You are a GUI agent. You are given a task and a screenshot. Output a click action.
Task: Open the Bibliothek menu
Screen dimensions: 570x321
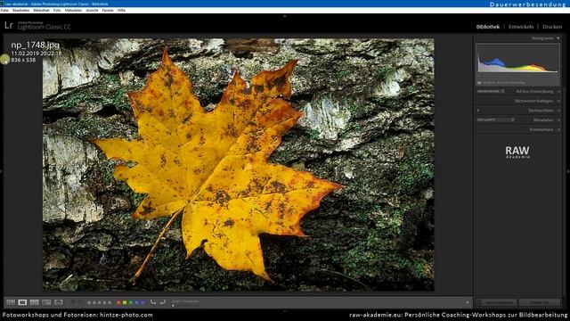[x=42, y=10]
